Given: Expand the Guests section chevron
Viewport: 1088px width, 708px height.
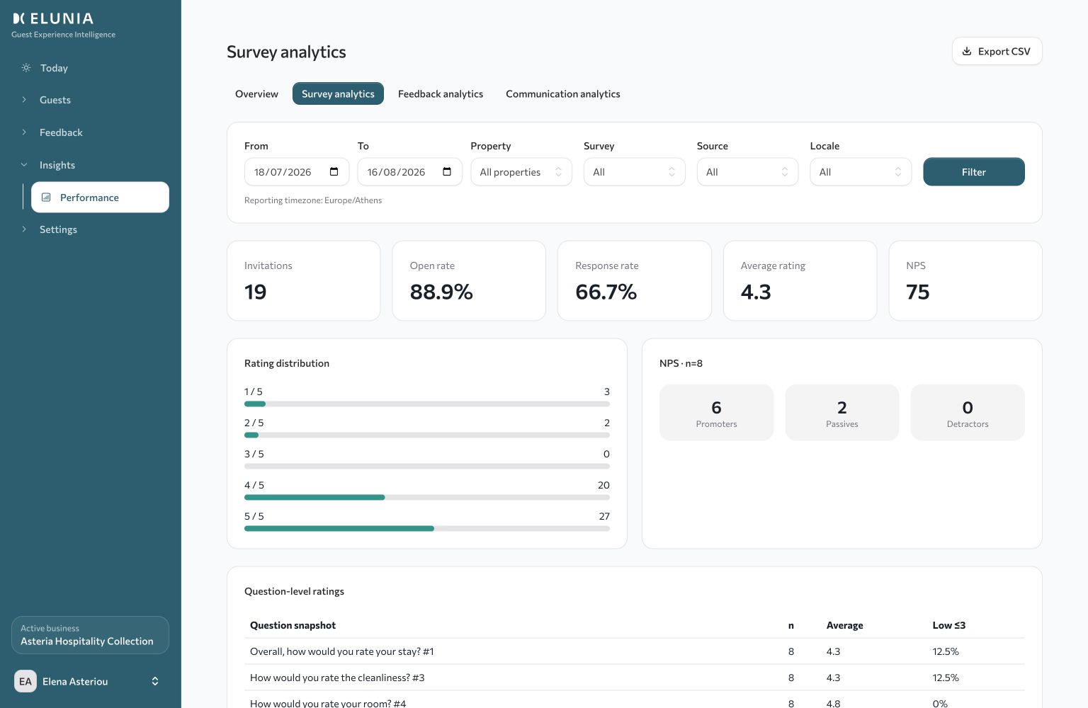Looking at the screenshot, I should click(24, 100).
